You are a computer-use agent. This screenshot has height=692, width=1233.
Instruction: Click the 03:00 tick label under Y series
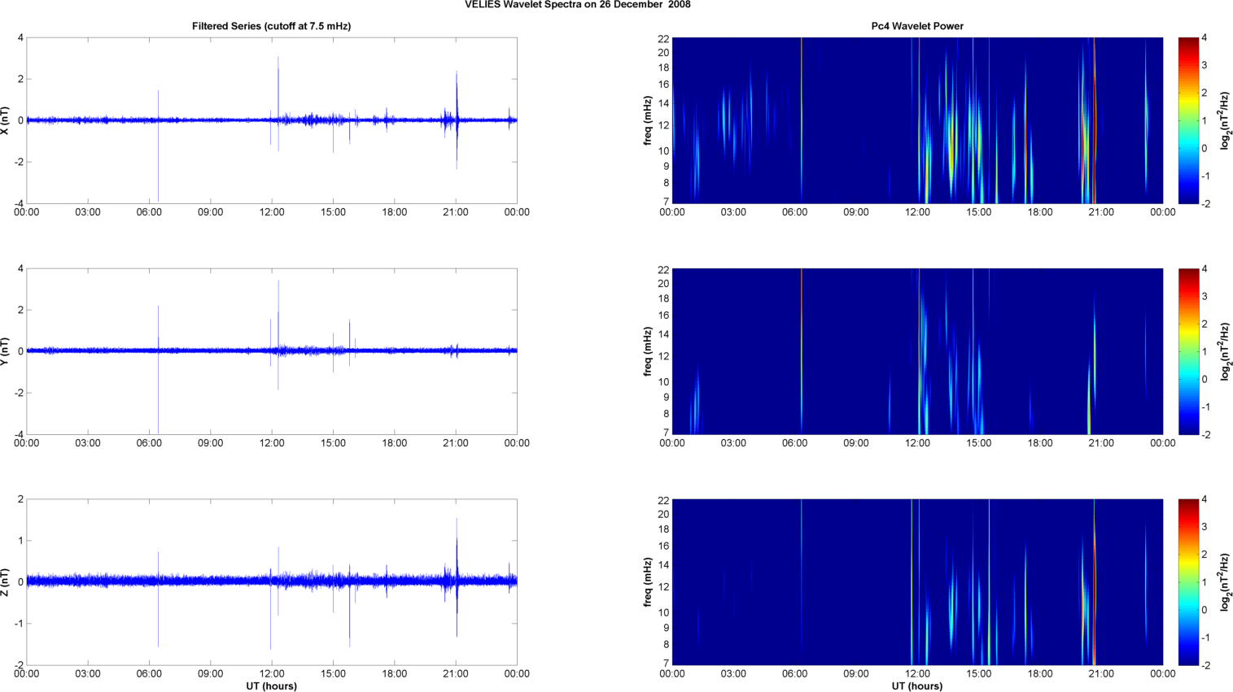coord(88,443)
